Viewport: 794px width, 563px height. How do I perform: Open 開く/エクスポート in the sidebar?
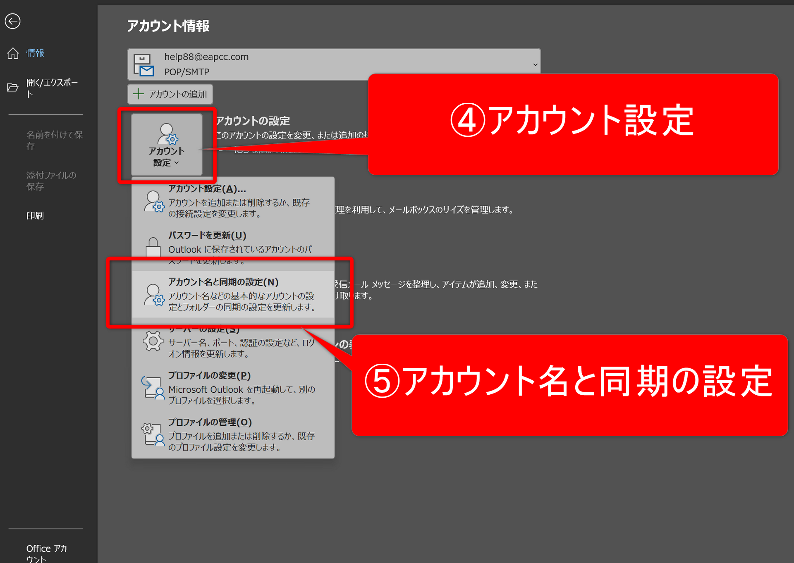(x=52, y=88)
